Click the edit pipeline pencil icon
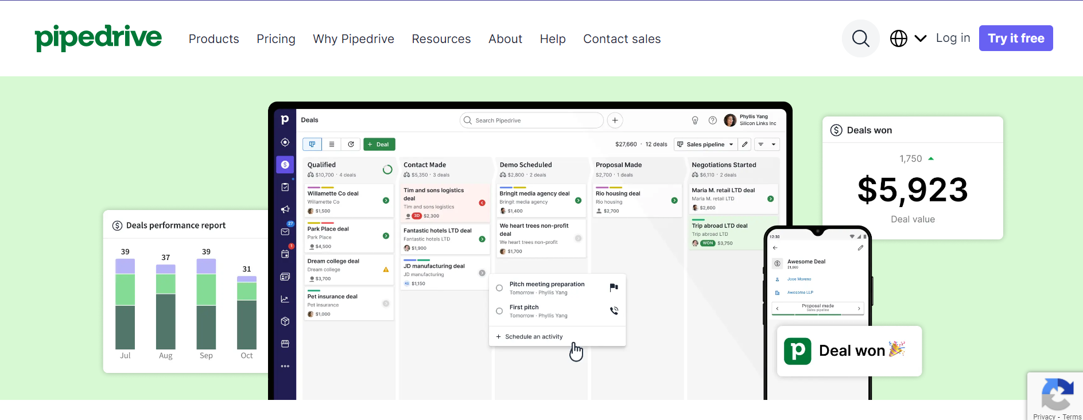1083x420 pixels. 745,145
